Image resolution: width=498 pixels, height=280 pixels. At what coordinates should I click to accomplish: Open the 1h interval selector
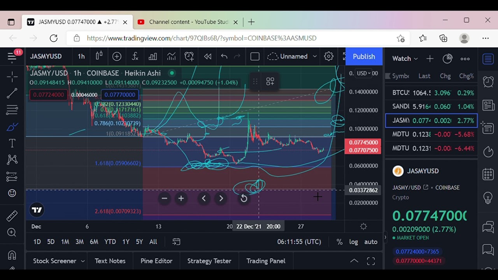point(81,57)
